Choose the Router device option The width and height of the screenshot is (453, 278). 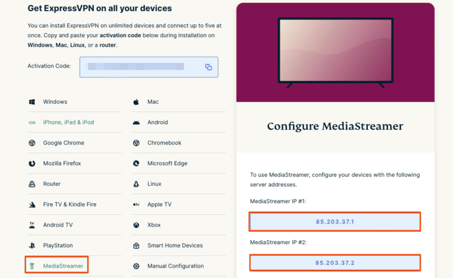[x=52, y=184]
